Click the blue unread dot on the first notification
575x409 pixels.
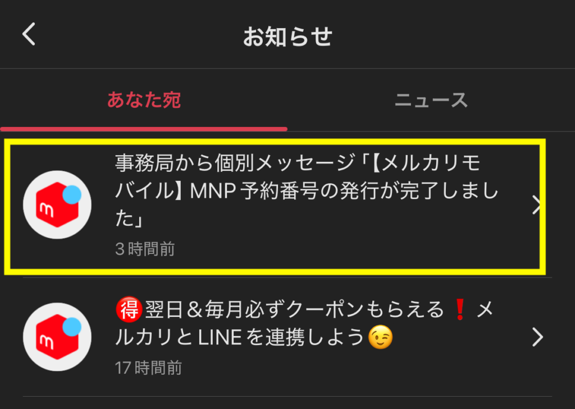pyautogui.click(x=72, y=194)
